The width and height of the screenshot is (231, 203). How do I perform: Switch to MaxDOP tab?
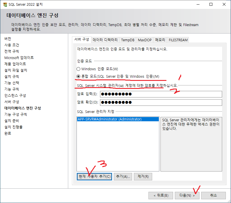145,40
